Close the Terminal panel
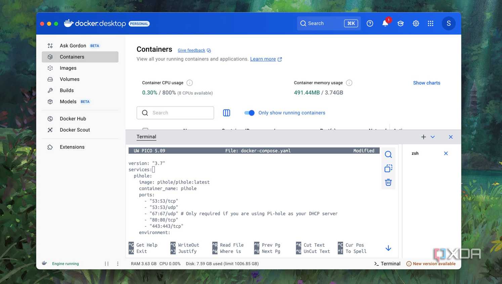This screenshot has height=284, width=502. (451, 137)
